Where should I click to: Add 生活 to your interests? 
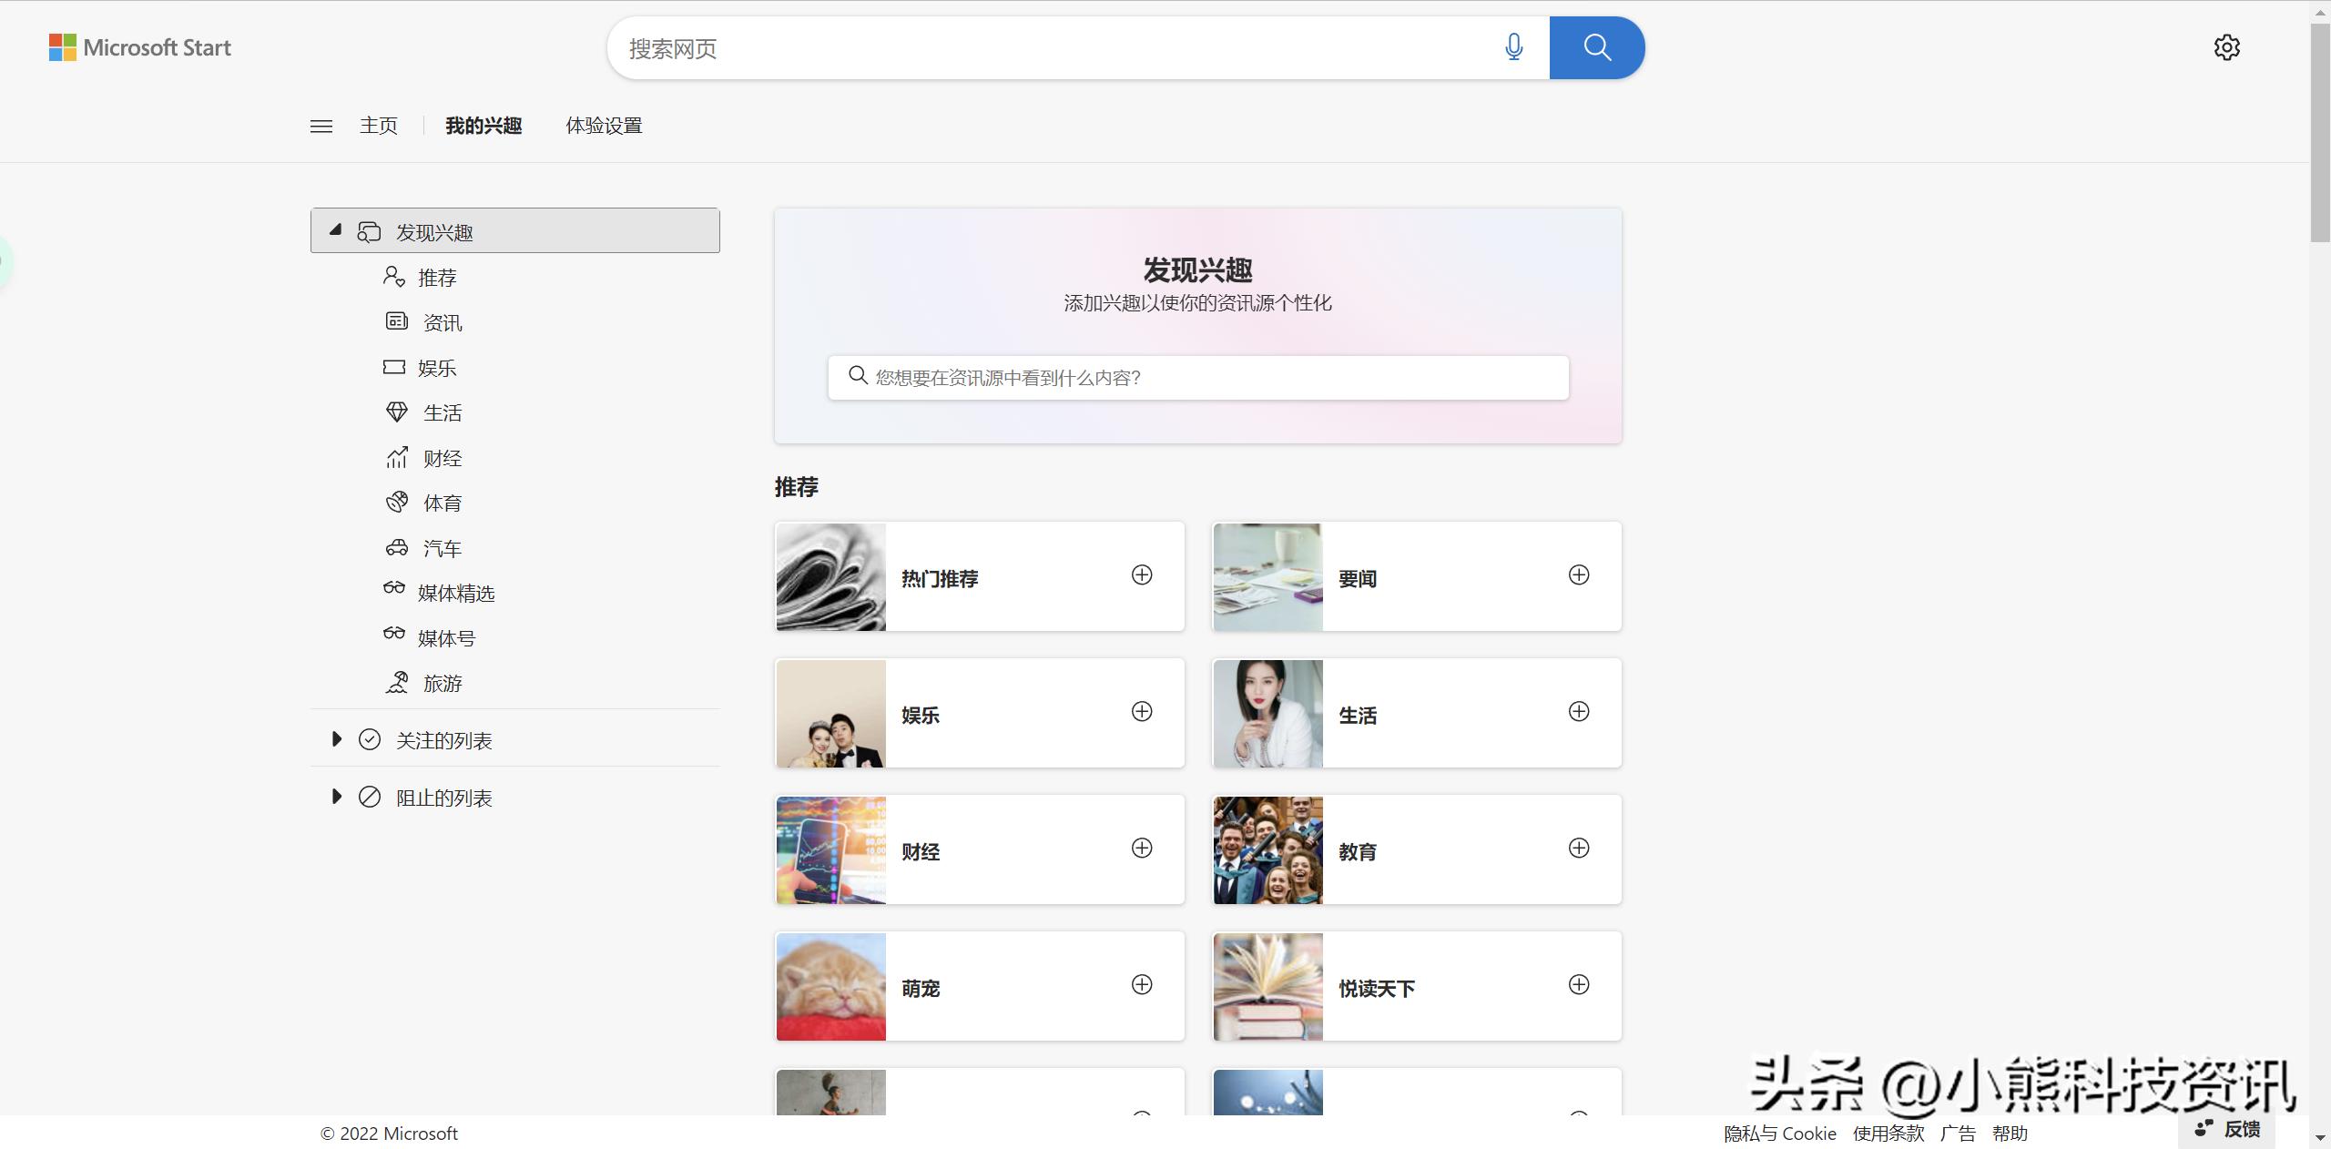1579,712
